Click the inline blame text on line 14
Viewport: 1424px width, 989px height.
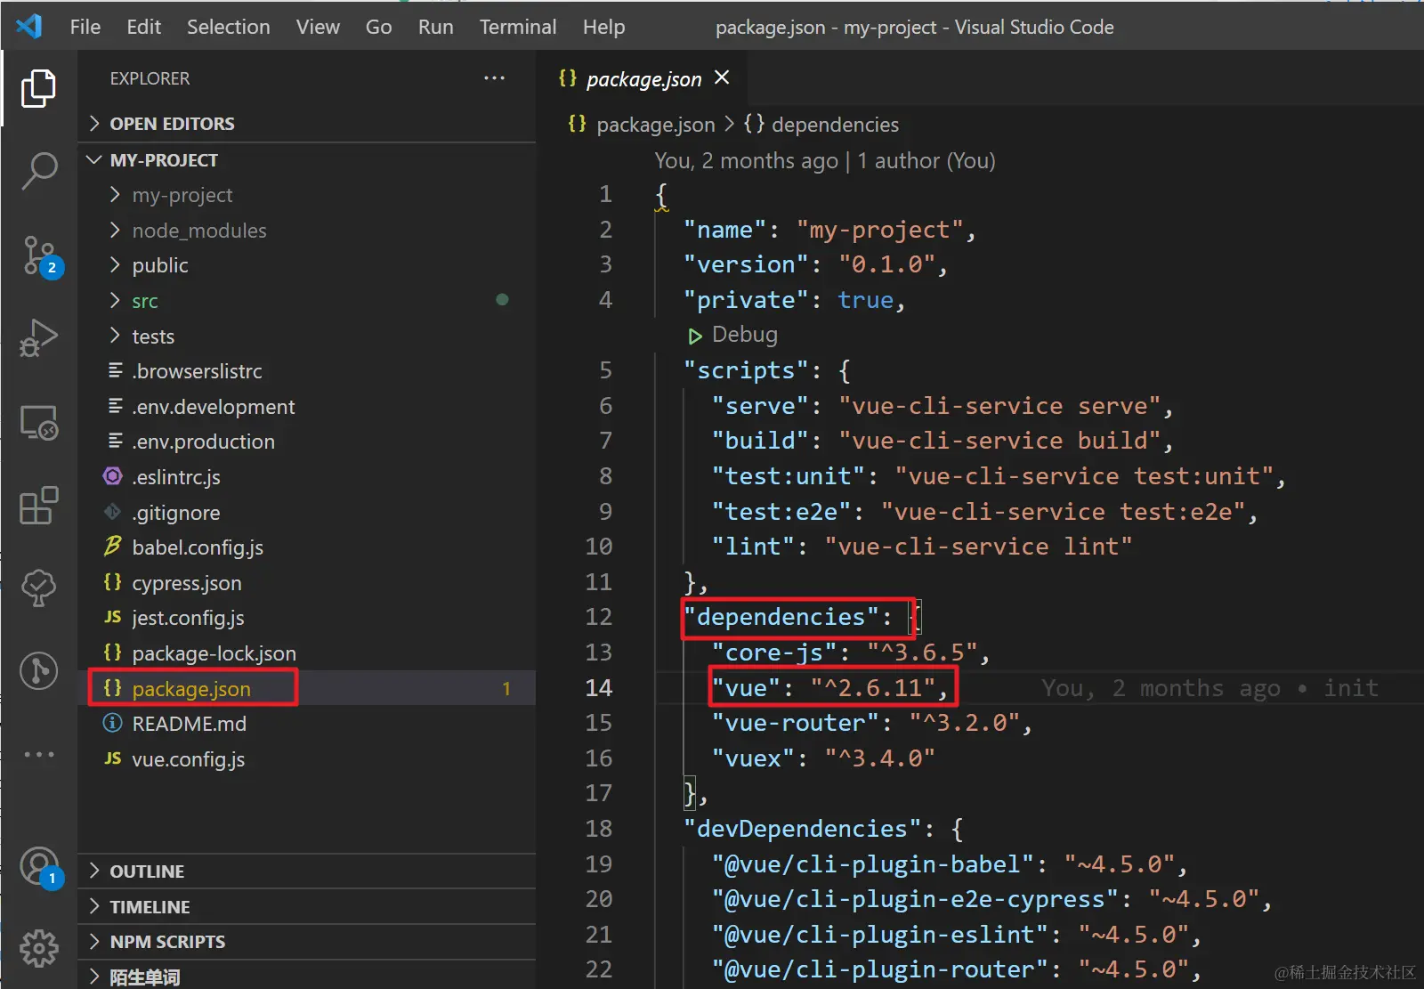coord(1210,688)
